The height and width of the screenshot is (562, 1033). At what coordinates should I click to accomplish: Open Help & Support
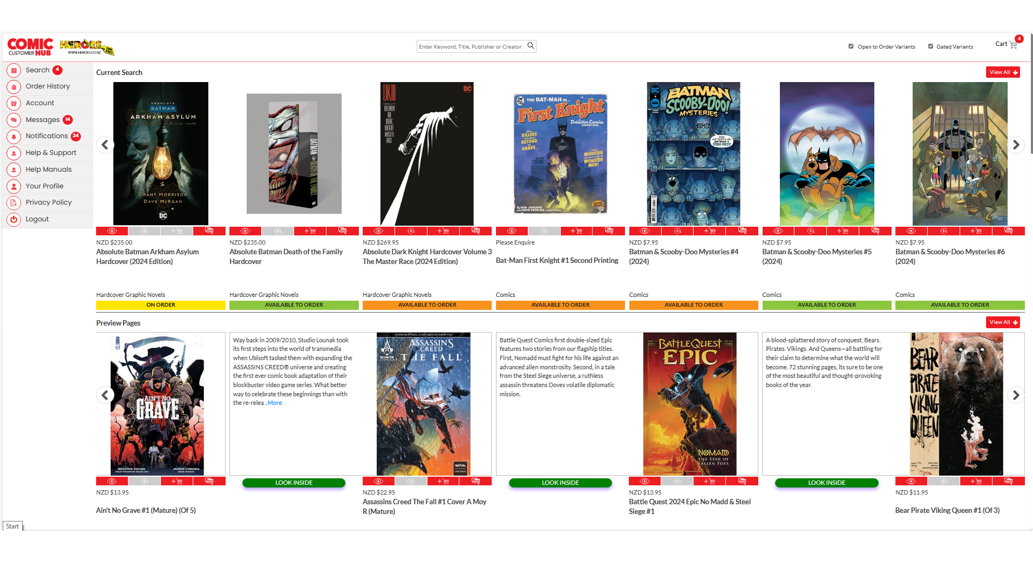[x=48, y=153]
